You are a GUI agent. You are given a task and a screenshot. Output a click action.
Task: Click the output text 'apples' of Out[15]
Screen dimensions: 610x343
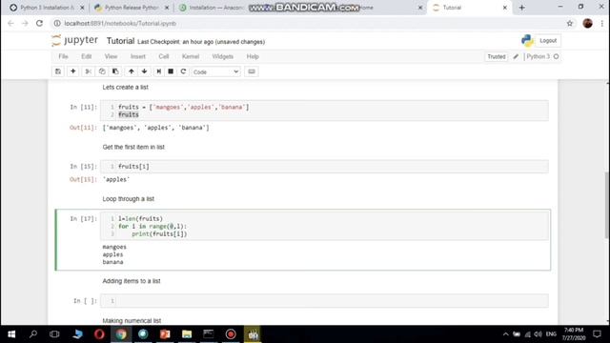click(116, 179)
